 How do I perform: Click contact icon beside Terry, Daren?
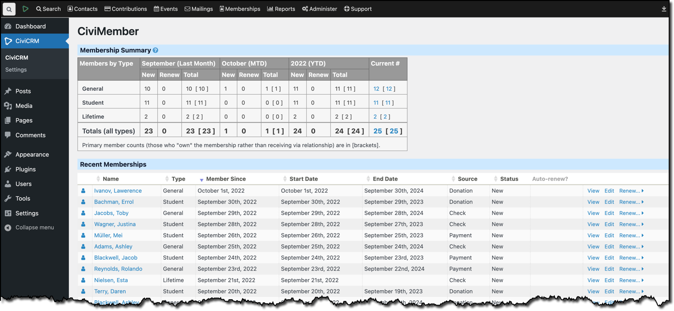pyautogui.click(x=83, y=291)
